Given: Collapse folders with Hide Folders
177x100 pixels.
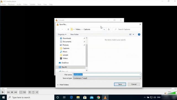Looking at the screenshot, I should 63,85.
